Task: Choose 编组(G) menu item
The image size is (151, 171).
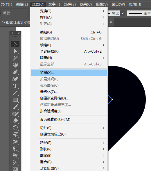Action: (69, 32)
